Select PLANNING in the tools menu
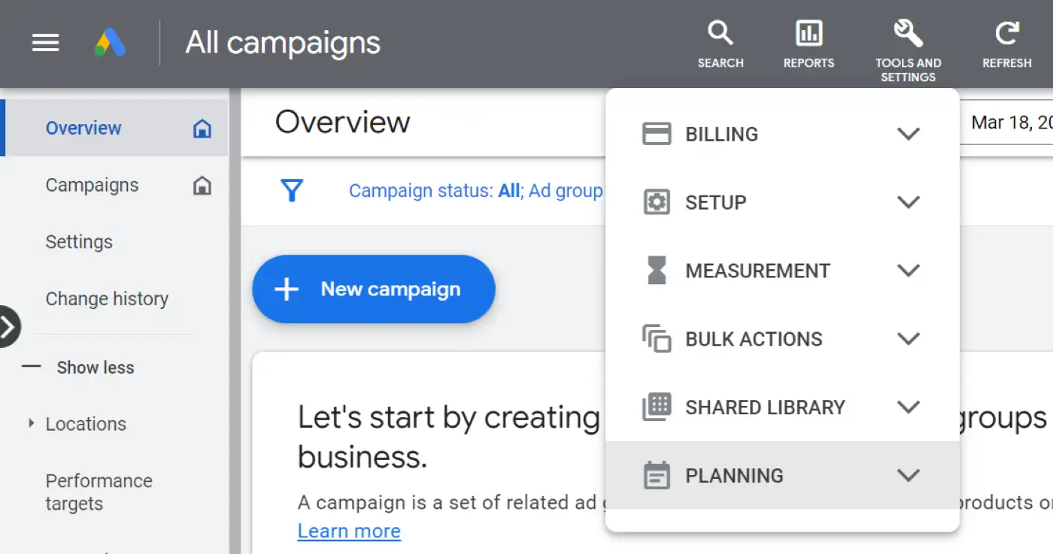 (x=782, y=475)
